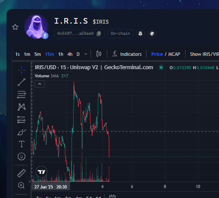Open the I.R.I.S token avatar image
The image size is (219, 198).
tap(36, 27)
